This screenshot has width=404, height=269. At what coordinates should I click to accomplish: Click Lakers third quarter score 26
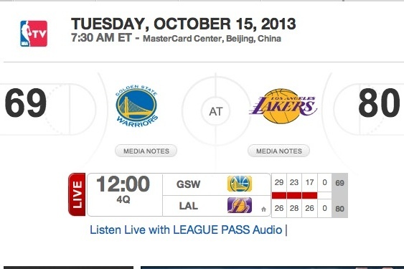(x=309, y=208)
